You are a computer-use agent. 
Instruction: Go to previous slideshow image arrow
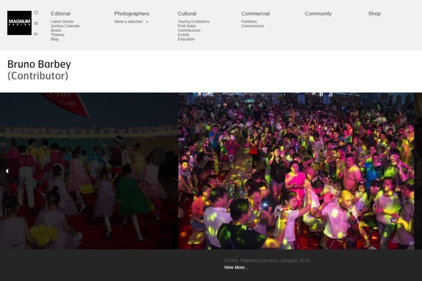tap(7, 171)
